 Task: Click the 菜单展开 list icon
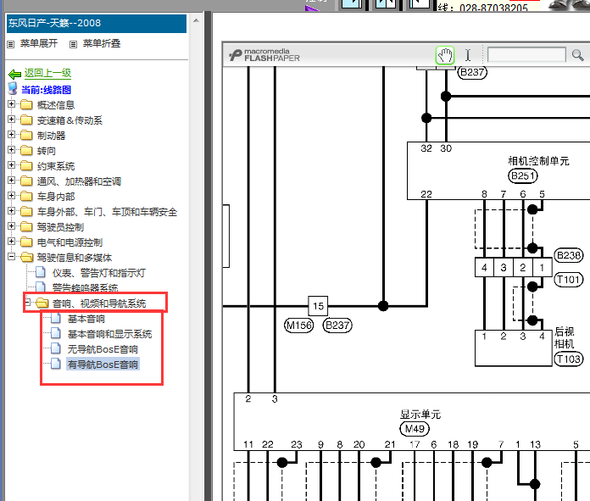point(11,44)
